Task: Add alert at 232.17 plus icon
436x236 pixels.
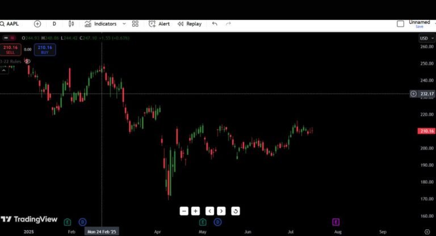Action: point(413,94)
